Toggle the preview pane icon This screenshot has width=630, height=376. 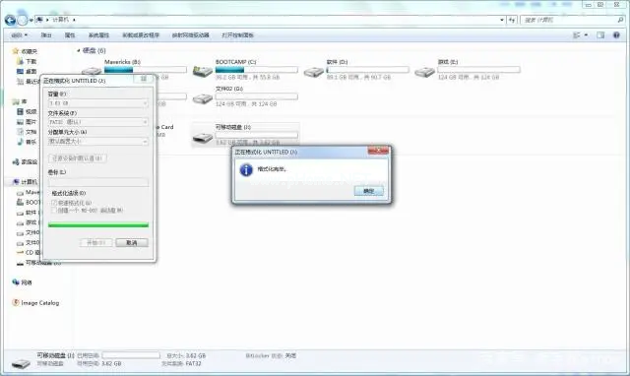pyautogui.click(x=600, y=35)
